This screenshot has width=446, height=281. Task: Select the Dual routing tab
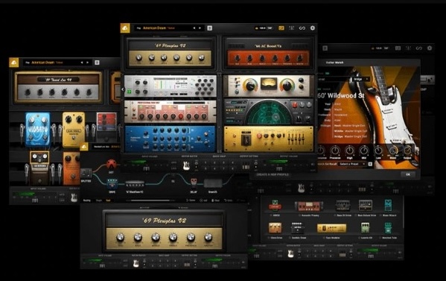pyautogui.click(x=109, y=201)
